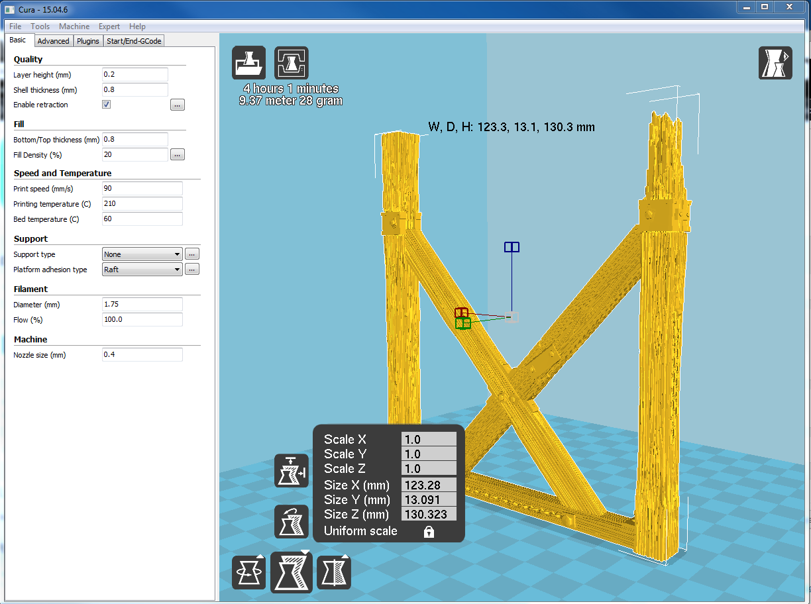Click the Layer height input field
Image resolution: width=811 pixels, height=604 pixels.
click(x=135, y=75)
